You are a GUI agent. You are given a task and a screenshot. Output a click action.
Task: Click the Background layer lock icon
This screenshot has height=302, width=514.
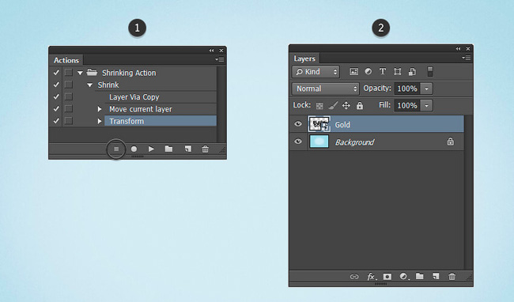(x=451, y=142)
